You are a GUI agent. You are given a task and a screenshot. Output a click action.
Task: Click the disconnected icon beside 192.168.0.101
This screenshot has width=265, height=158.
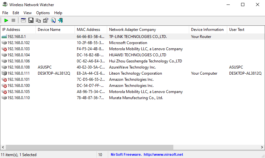[4, 79]
